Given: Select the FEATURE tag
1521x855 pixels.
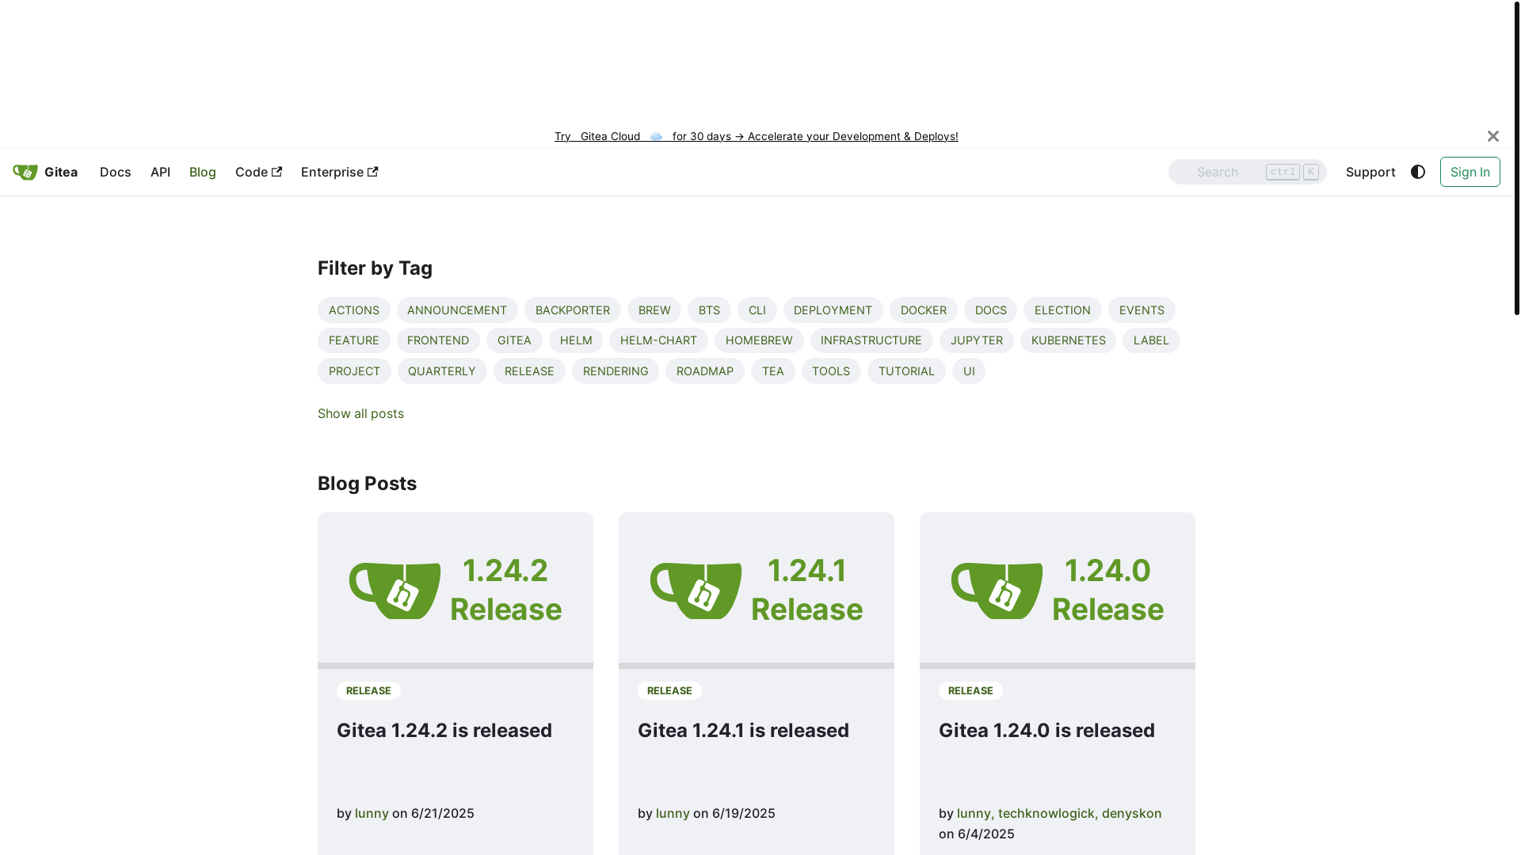Looking at the screenshot, I should pyautogui.click(x=354, y=340).
